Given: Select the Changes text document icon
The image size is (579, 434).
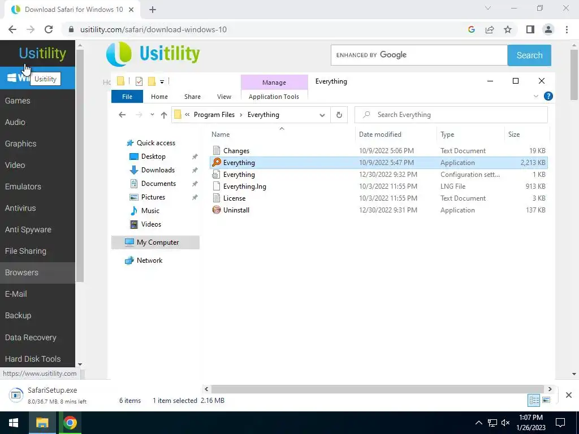Looking at the screenshot, I should (x=217, y=150).
